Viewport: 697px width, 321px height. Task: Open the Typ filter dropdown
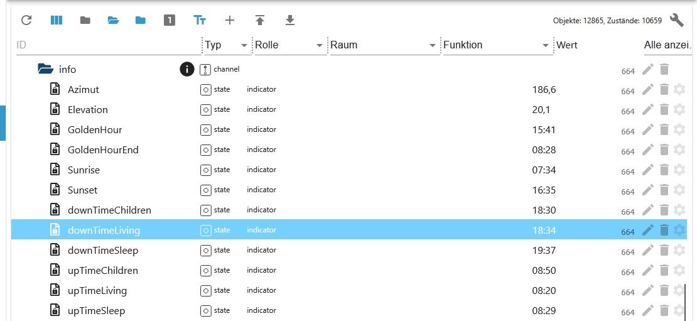[x=244, y=45]
